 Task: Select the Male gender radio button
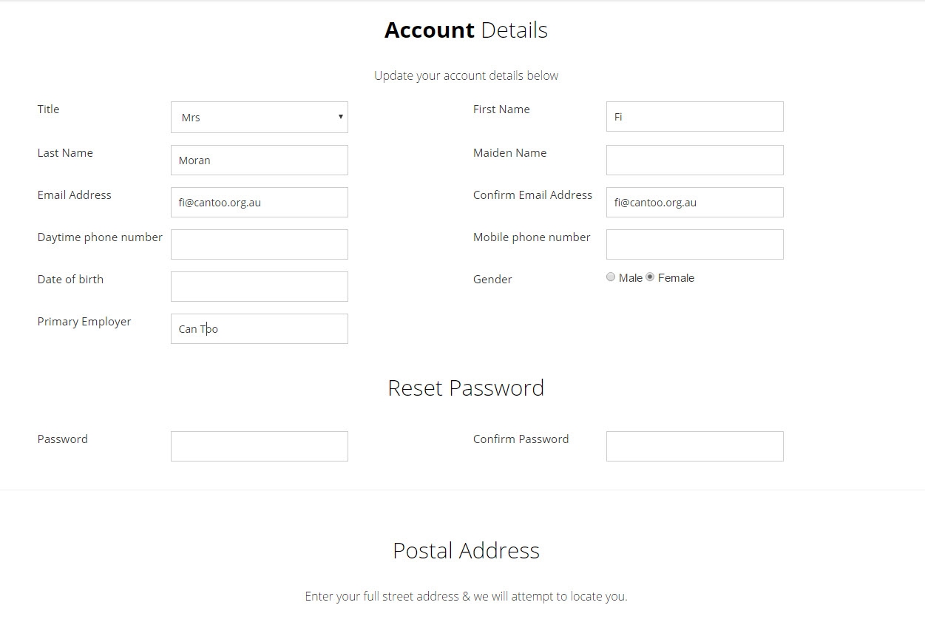(x=611, y=277)
